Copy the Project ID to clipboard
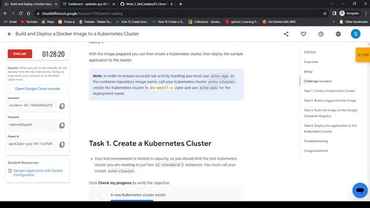This screenshot has width=370, height=208. tap(62, 144)
